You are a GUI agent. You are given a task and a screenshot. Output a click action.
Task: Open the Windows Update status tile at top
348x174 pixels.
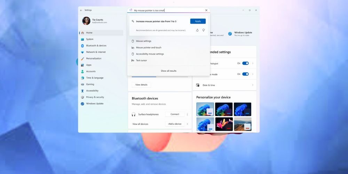(240, 34)
